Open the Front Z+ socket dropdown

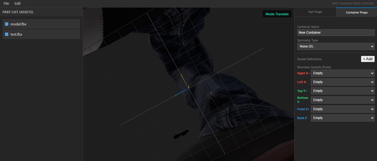343,109
